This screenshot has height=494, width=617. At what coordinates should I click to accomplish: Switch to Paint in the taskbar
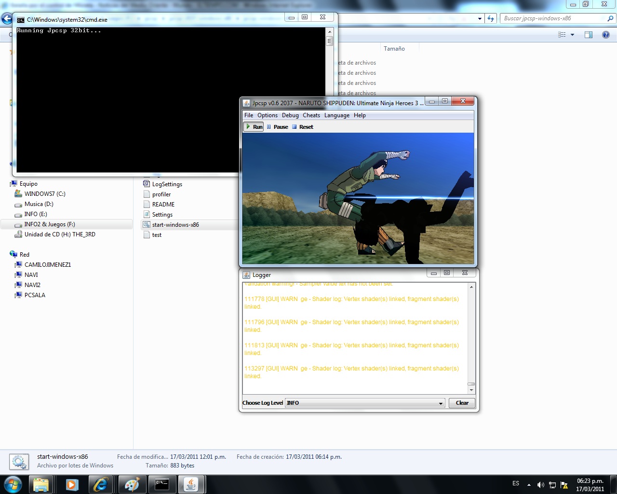pyautogui.click(x=132, y=484)
